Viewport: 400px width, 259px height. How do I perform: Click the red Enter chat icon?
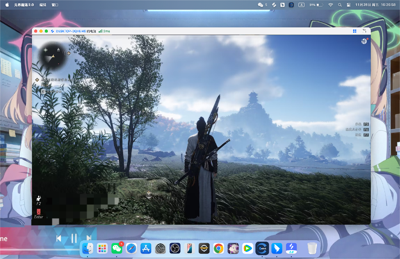[x=39, y=211]
